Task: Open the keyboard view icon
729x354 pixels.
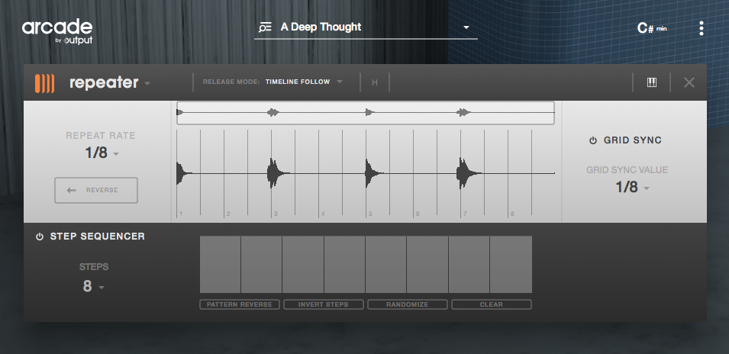Action: (652, 82)
